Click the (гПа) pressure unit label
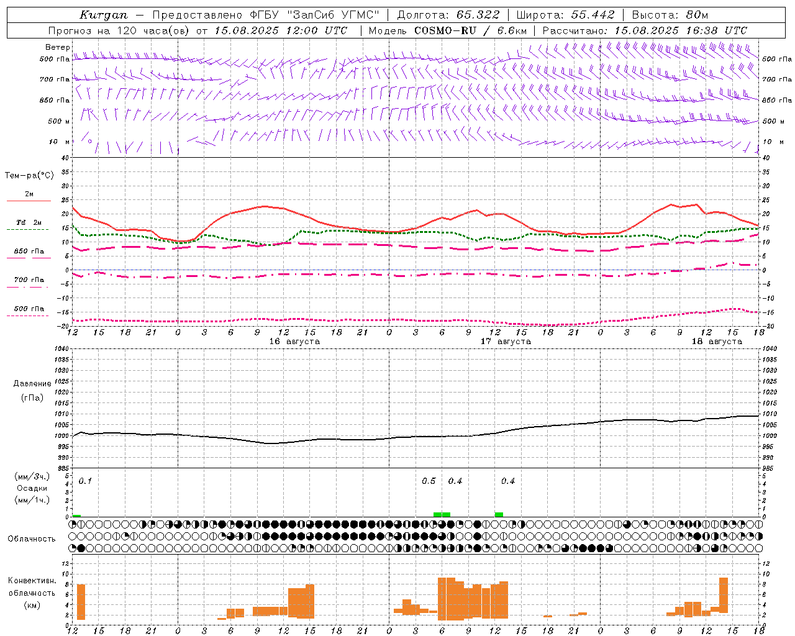 (x=32, y=397)
